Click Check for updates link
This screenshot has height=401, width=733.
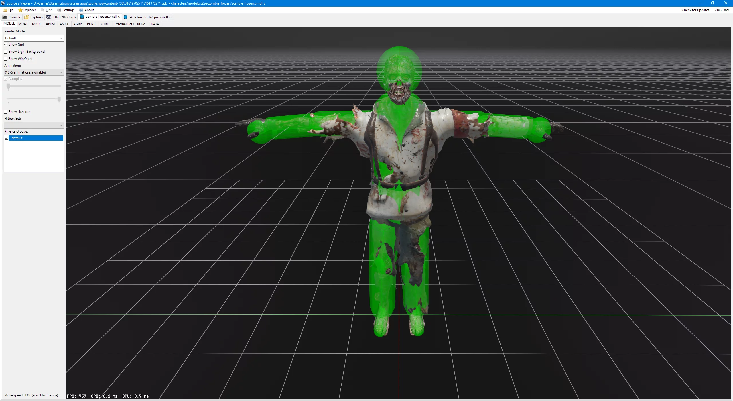tap(695, 10)
